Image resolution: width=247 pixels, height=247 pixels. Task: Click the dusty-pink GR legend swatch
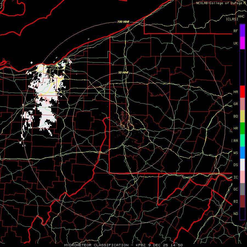click(x=242, y=104)
